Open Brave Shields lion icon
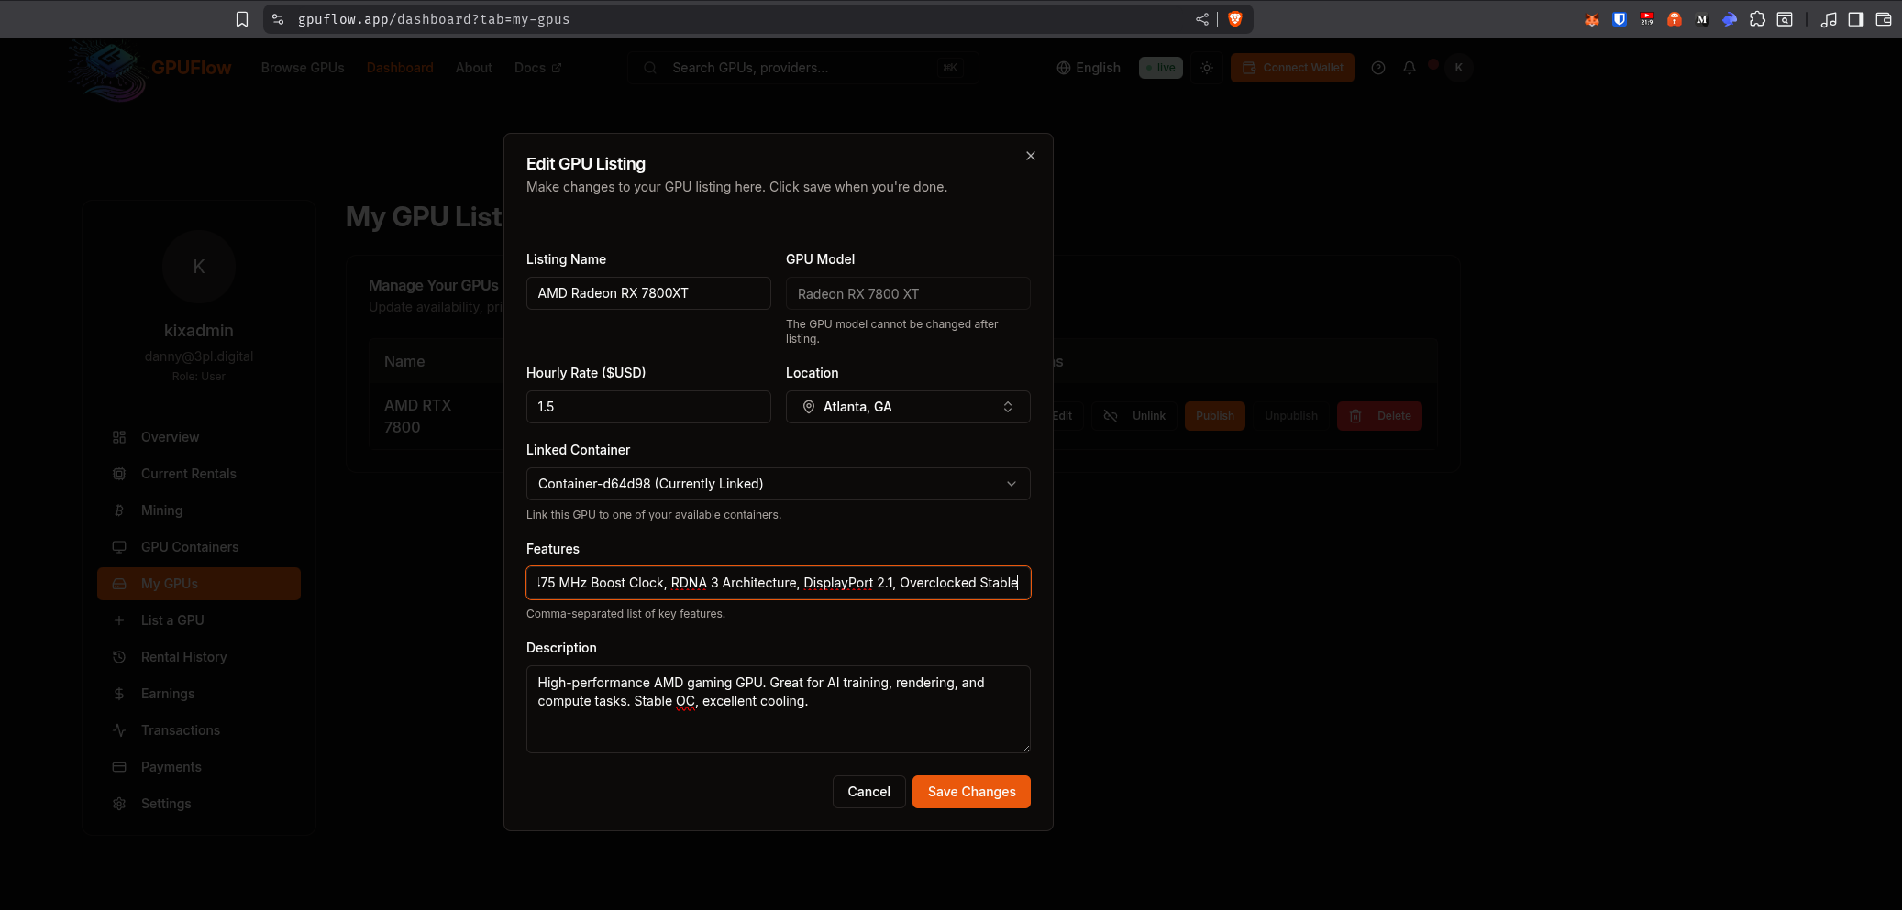The height and width of the screenshot is (910, 1902). (1235, 19)
